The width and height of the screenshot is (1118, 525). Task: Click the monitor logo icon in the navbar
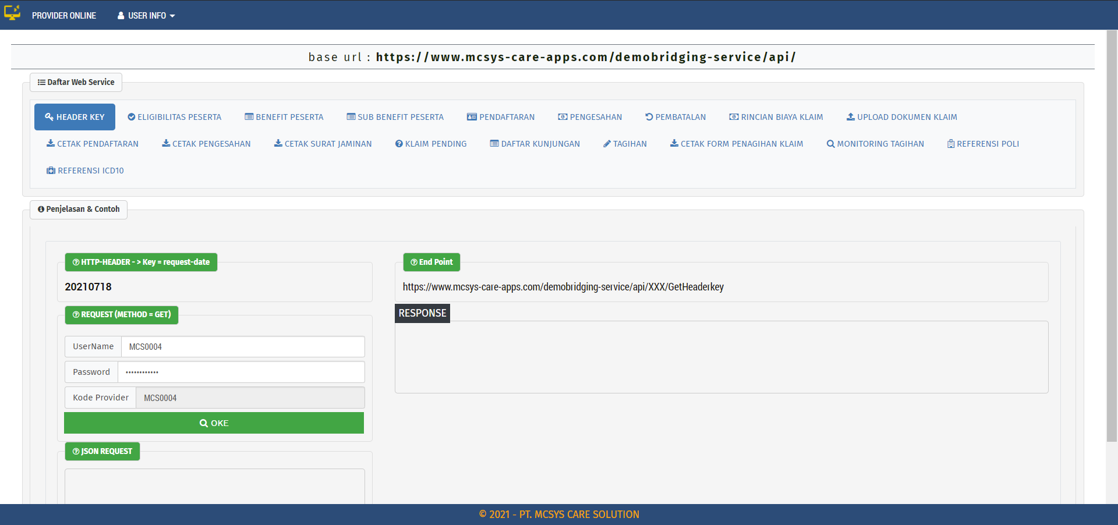pos(12,12)
